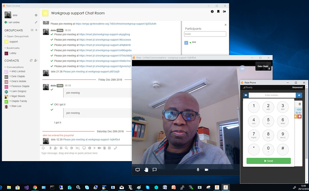The width and height of the screenshot is (309, 191).
Task: Open chat search with the magnifying glass icon
Action: pyautogui.click(x=66, y=148)
